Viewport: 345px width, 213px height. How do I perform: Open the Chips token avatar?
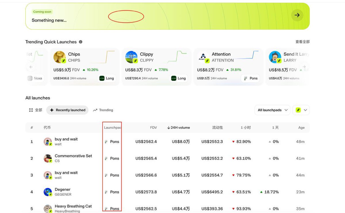tap(60, 57)
